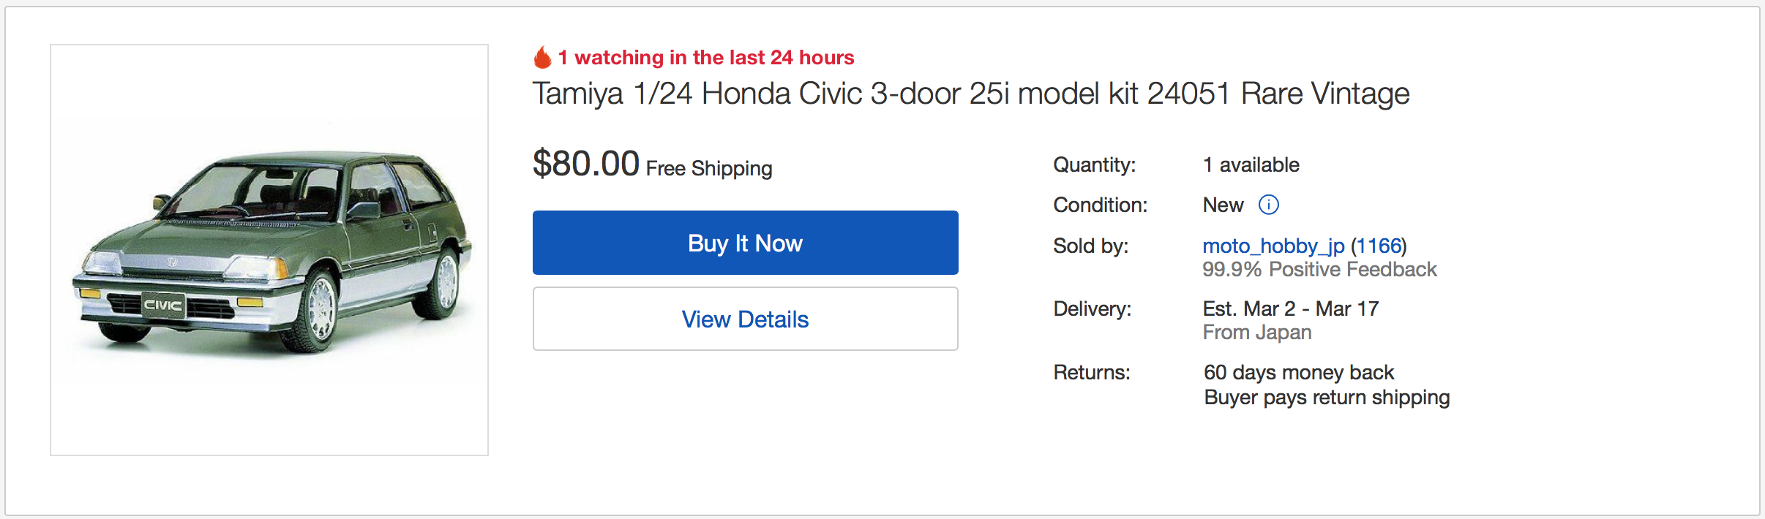Click the Est. Mar 2 - Mar 17 delivery estimate
Viewport: 1765px width, 519px height.
1291,309
